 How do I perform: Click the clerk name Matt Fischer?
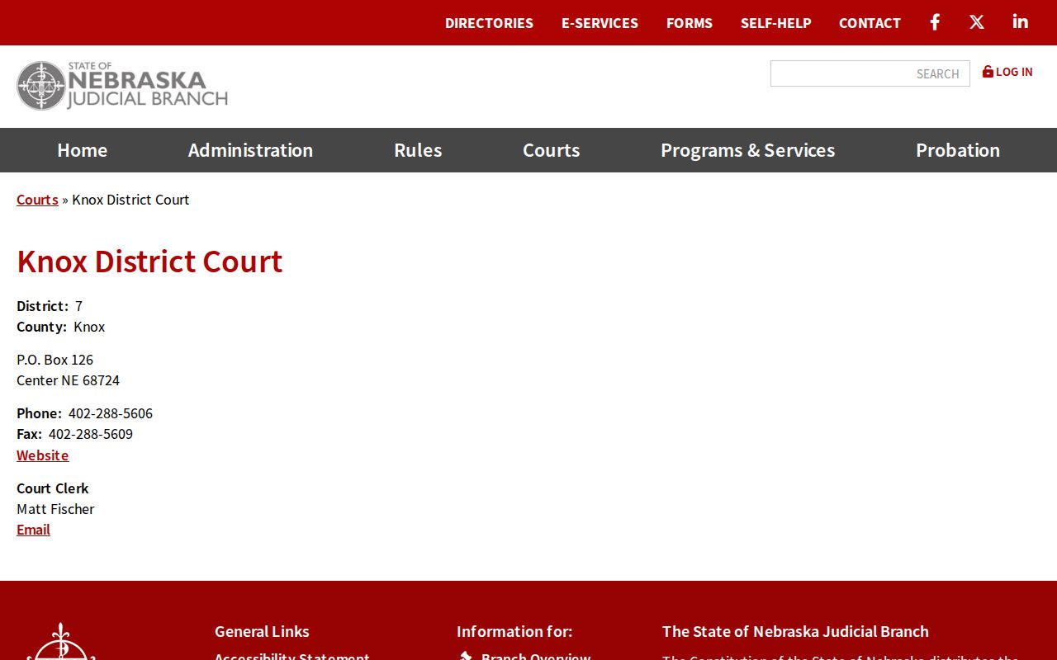click(55, 509)
